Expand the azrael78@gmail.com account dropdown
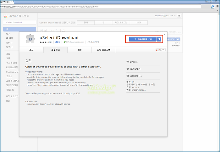220x152 pixels. (x=165, y=16)
